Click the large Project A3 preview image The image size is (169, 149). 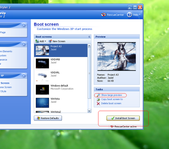pyautogui.click(x=117, y=56)
